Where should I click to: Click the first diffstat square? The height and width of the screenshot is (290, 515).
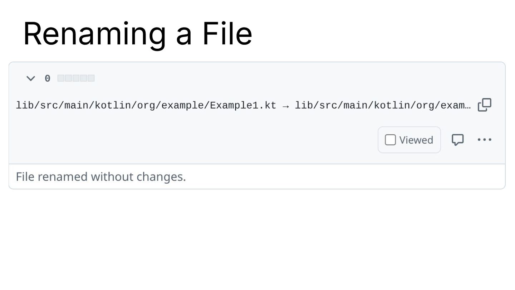(61, 78)
